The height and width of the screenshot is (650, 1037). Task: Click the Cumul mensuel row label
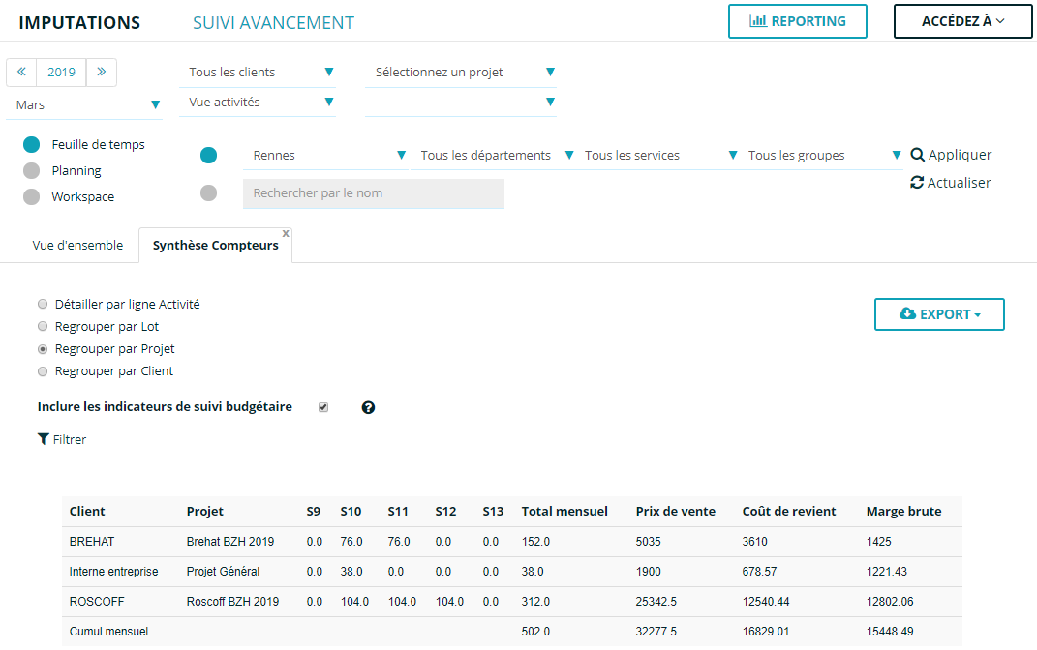tap(108, 632)
